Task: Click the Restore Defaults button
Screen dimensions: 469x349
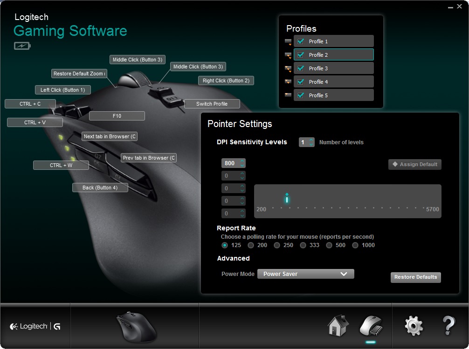Action: click(415, 277)
